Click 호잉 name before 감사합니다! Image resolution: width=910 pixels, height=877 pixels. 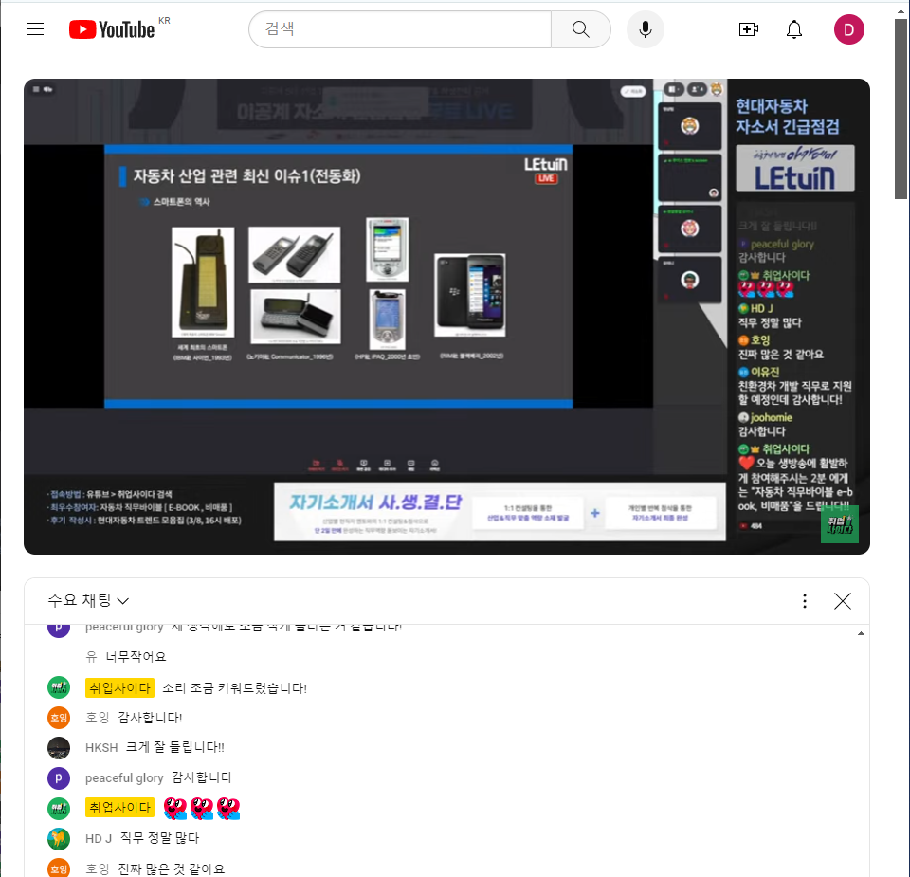(x=97, y=718)
